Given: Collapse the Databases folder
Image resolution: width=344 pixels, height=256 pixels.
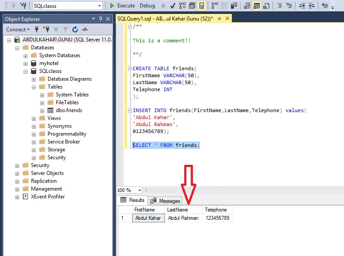Looking at the screenshot, I should (x=17, y=48).
